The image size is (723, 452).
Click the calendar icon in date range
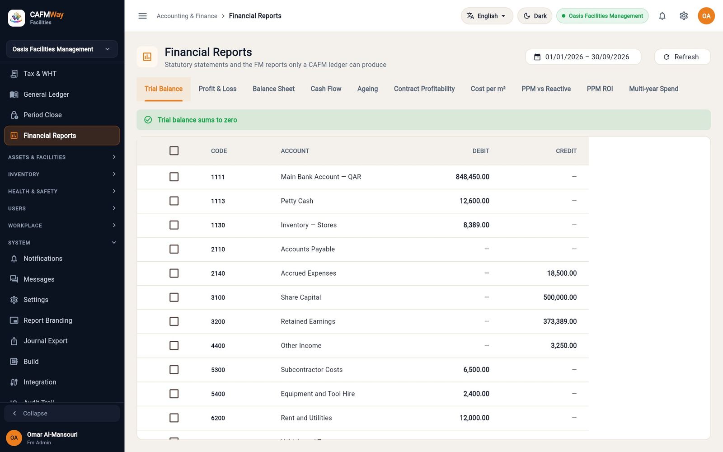click(537, 57)
